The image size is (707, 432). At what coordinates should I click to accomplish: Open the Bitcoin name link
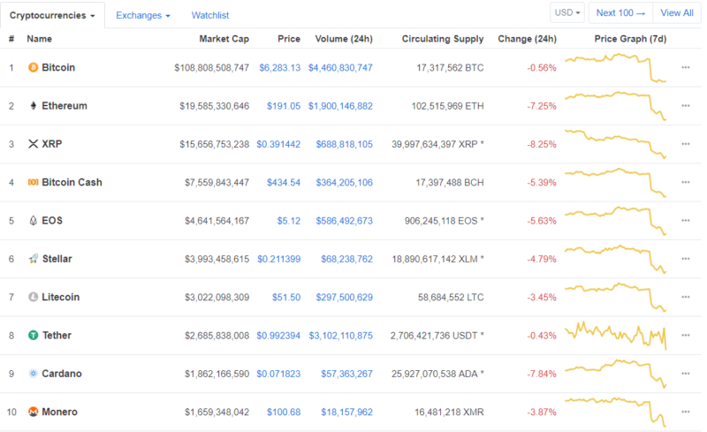tap(58, 68)
